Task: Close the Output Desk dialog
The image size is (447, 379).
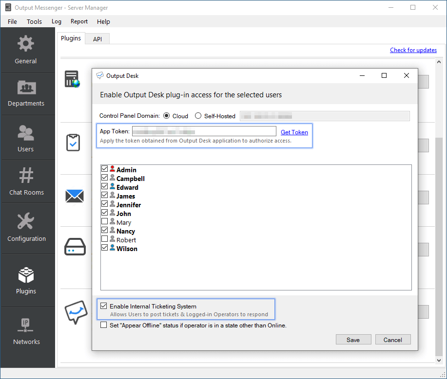Action: tap(407, 75)
